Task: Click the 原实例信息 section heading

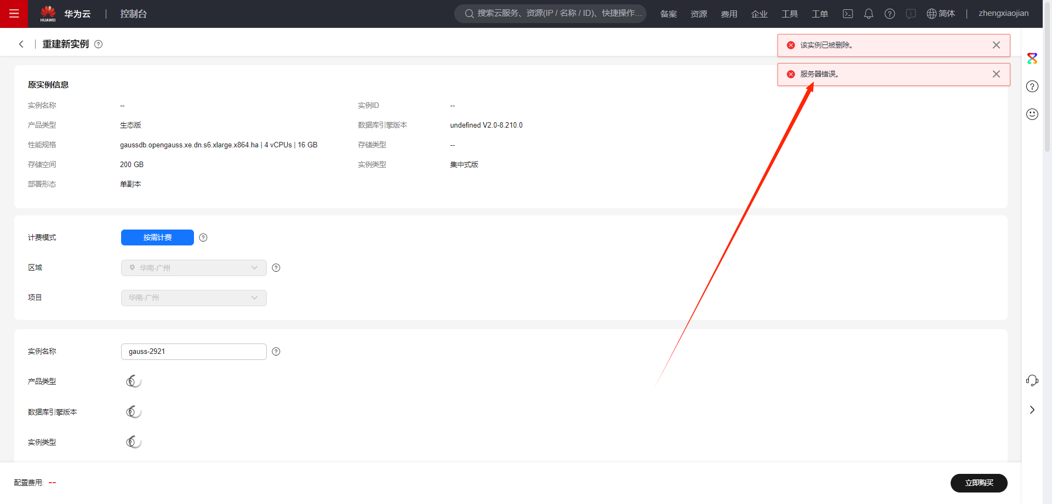Action: pos(48,85)
